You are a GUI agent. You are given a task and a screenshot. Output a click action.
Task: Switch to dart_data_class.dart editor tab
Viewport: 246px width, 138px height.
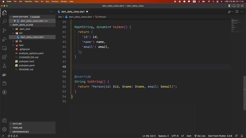tap(73, 11)
